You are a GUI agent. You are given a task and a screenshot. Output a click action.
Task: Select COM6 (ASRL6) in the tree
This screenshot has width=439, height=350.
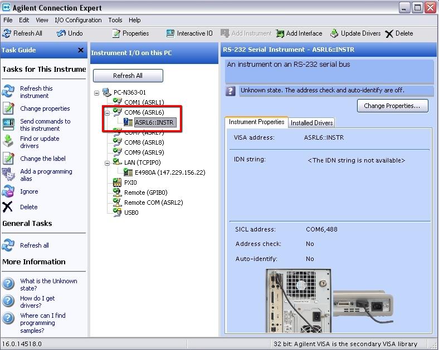point(144,112)
